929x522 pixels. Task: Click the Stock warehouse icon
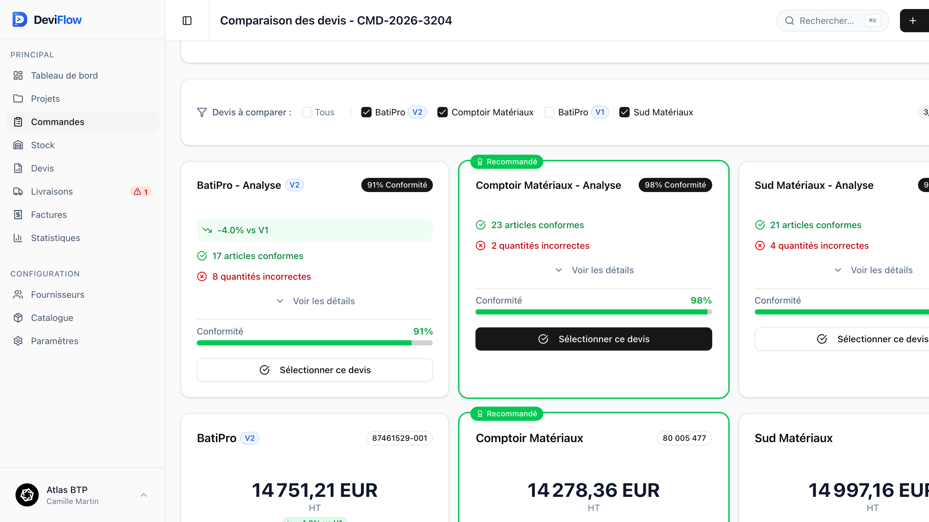pos(18,145)
